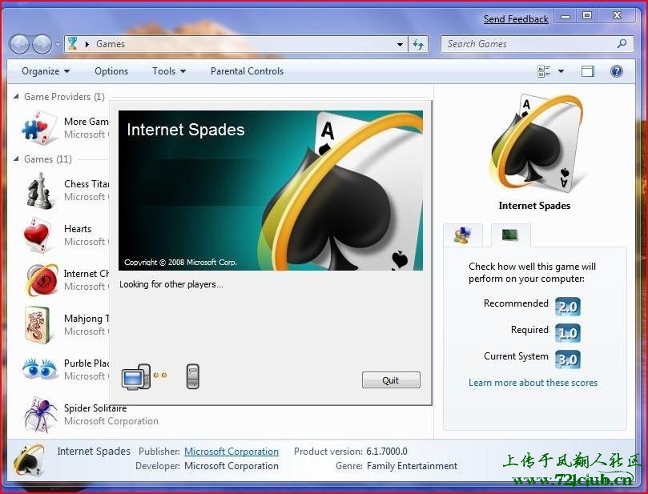The width and height of the screenshot is (648, 494).
Task: Click the product version 6.1.7000.0 text
Action: [x=387, y=452]
